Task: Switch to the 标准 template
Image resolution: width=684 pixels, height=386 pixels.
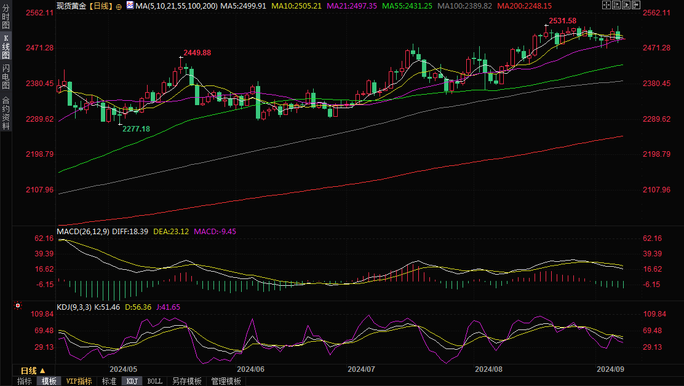Action: [x=109, y=381]
